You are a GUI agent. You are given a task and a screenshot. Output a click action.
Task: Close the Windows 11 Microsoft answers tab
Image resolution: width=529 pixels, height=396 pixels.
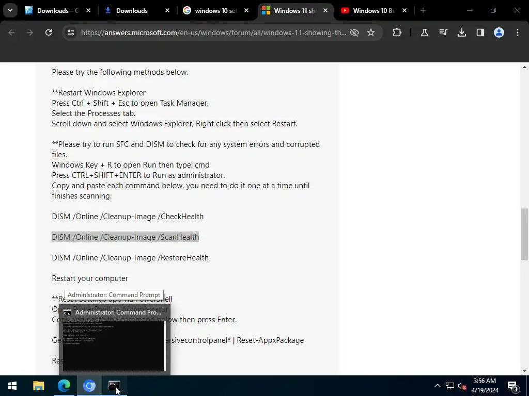click(x=325, y=10)
